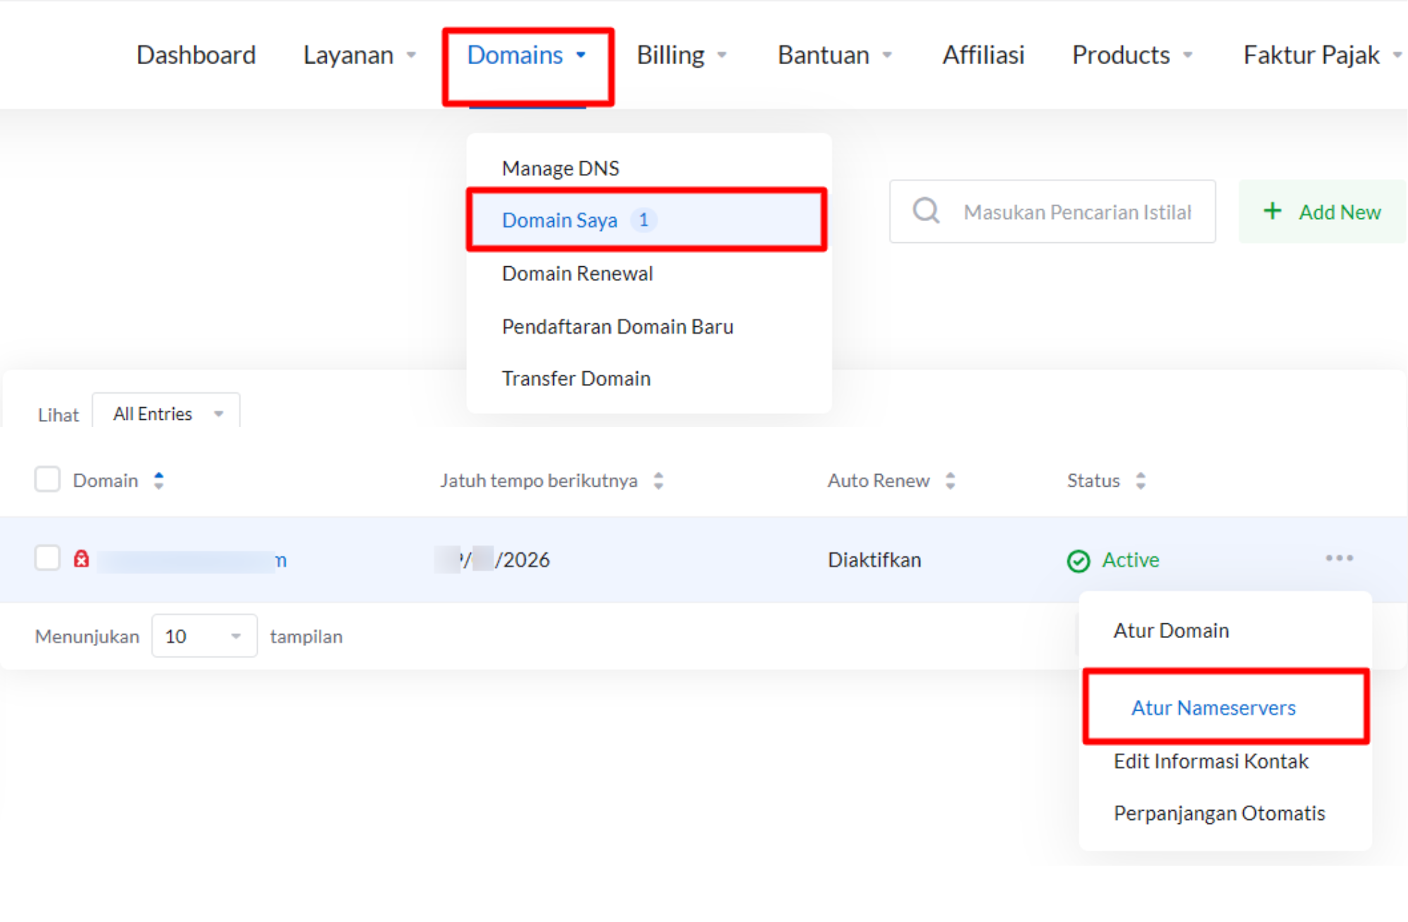Sort by Status column arrows
The width and height of the screenshot is (1408, 922).
1140,481
